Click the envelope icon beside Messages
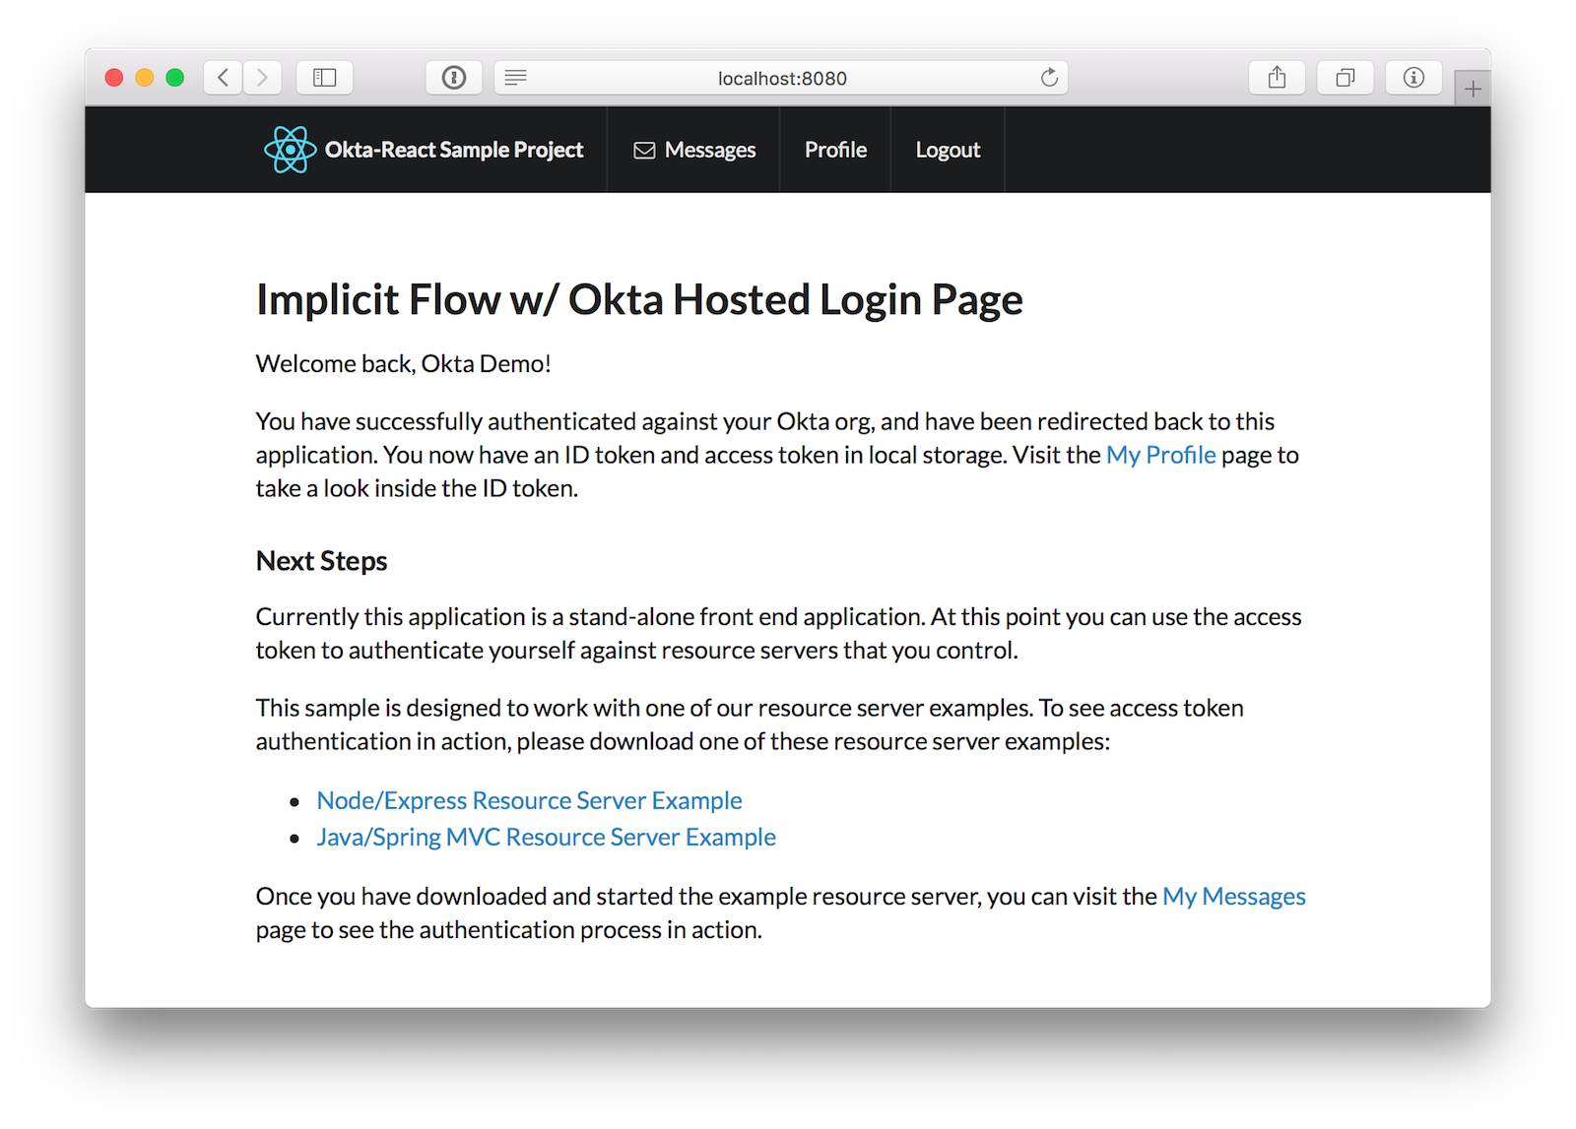This screenshot has height=1129, width=1576. point(644,151)
